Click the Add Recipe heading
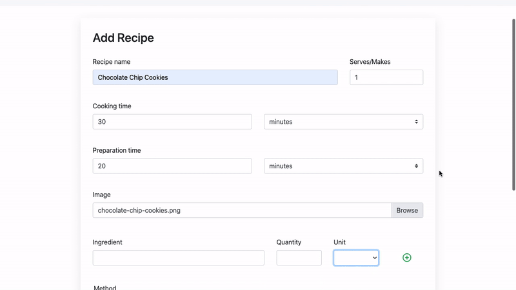The width and height of the screenshot is (516, 290). (123, 38)
